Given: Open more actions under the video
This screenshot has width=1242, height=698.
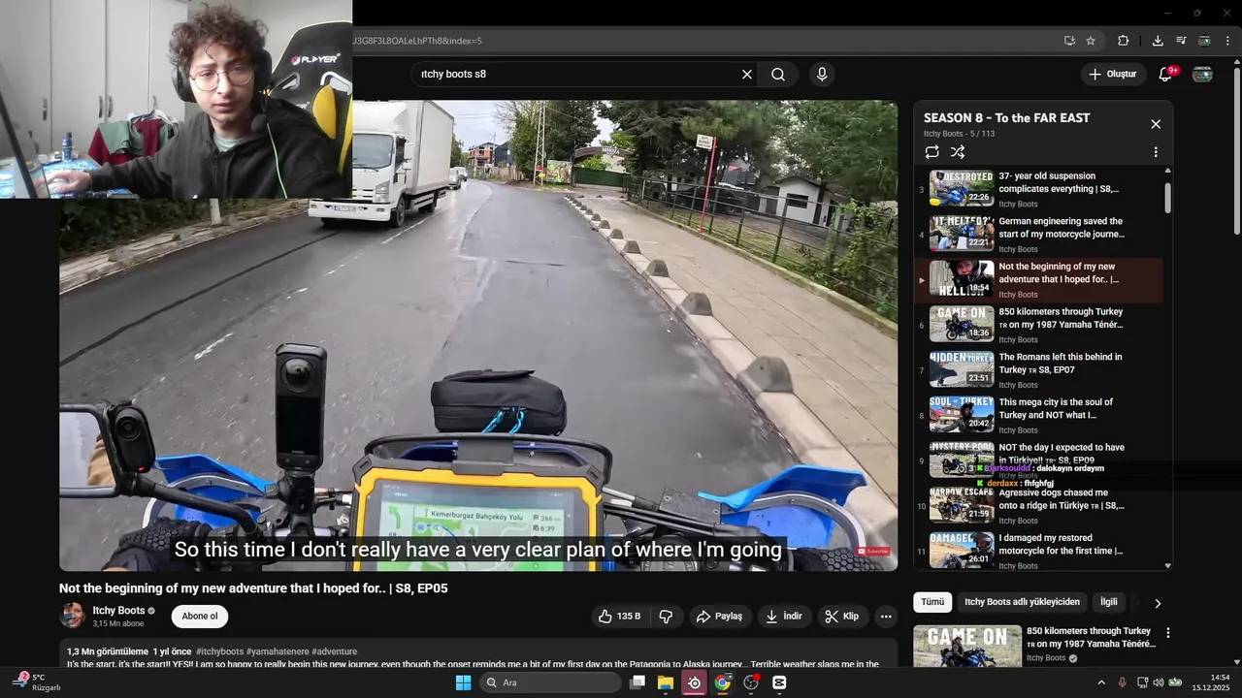Looking at the screenshot, I should (885, 617).
